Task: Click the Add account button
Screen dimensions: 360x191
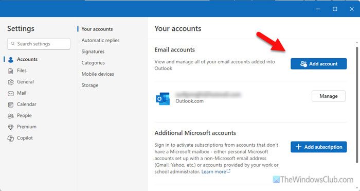Action: (318, 64)
